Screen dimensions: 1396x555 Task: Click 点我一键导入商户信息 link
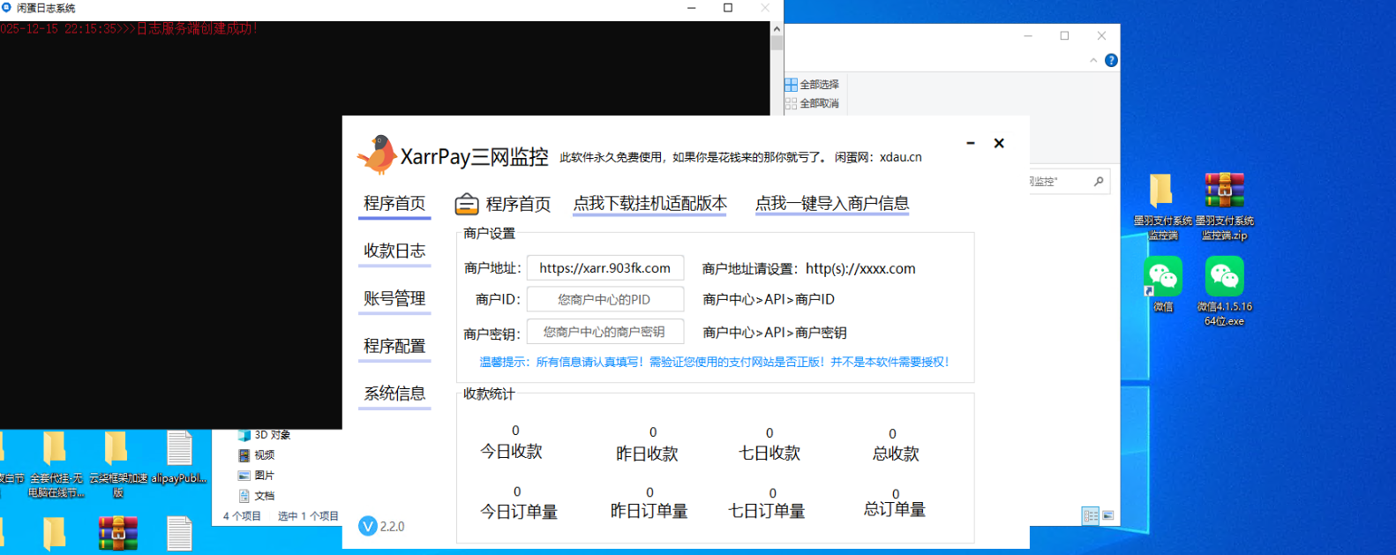[x=832, y=204]
